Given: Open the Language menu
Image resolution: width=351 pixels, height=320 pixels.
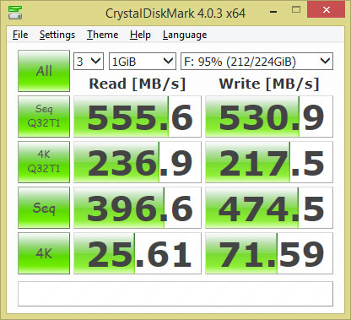Looking at the screenshot, I should 185,35.
